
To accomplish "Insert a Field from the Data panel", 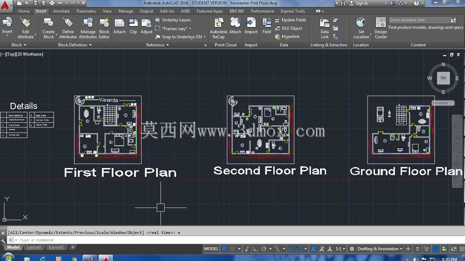I will (x=267, y=26).
